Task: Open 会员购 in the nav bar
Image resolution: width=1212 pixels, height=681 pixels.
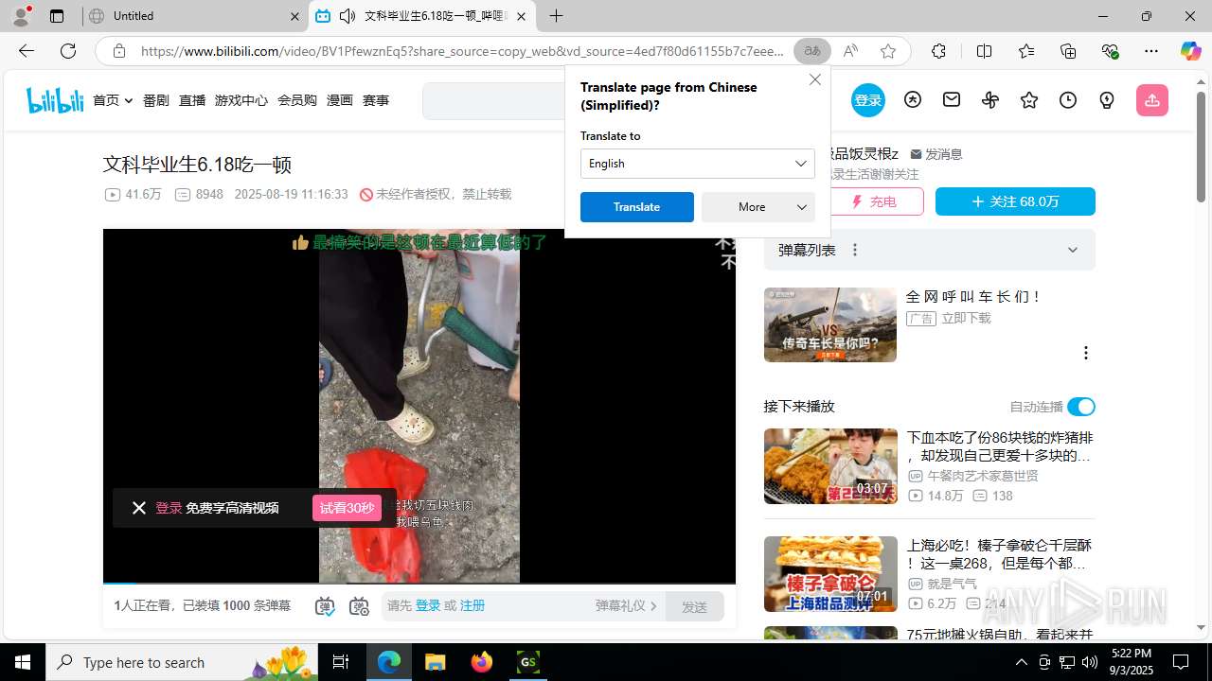Action: tap(297, 100)
